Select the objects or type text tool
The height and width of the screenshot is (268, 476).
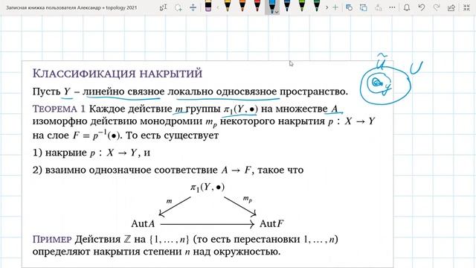(164, 7)
